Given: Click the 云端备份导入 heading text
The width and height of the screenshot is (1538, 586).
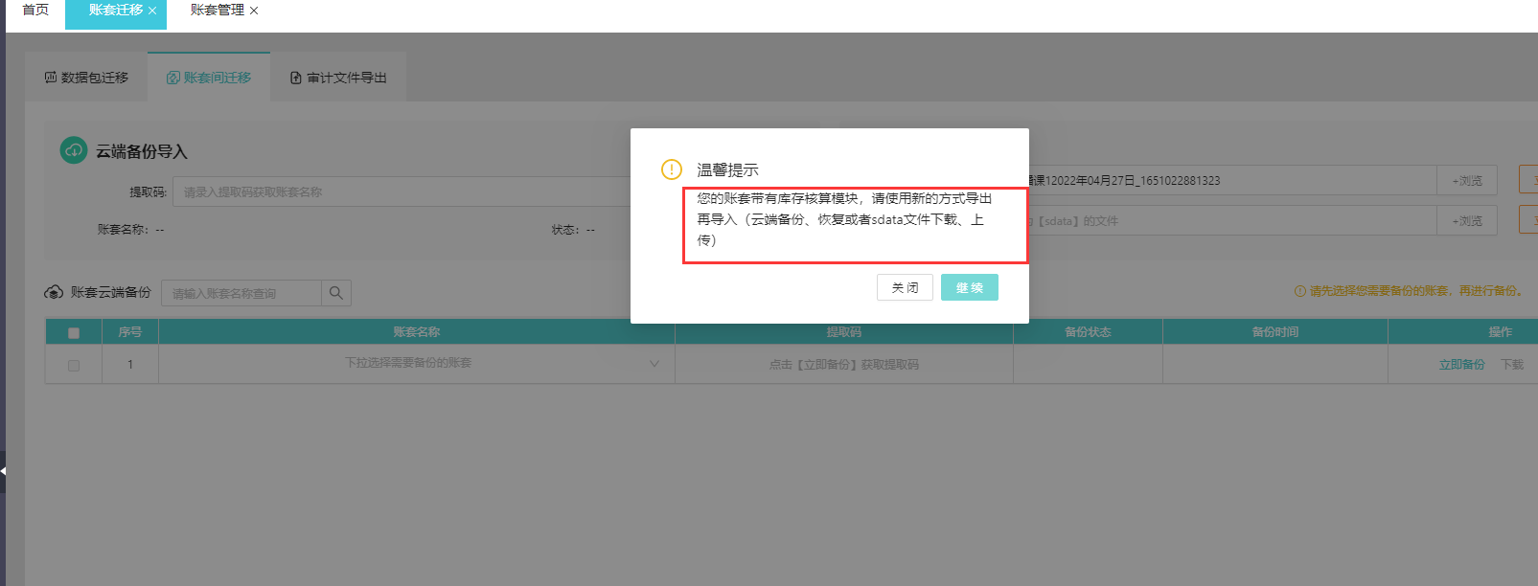Looking at the screenshot, I should [x=142, y=151].
